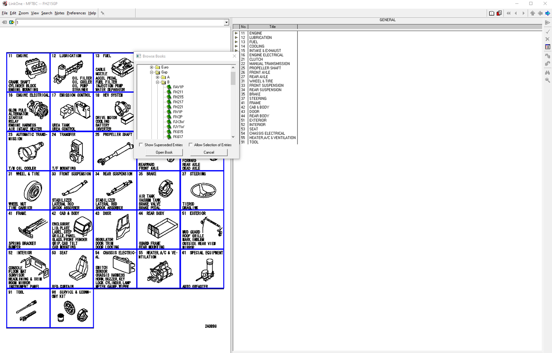Viewport: 552px width, 353px height.
Task: Open the page number dropdown arrow
Action: [226, 22]
